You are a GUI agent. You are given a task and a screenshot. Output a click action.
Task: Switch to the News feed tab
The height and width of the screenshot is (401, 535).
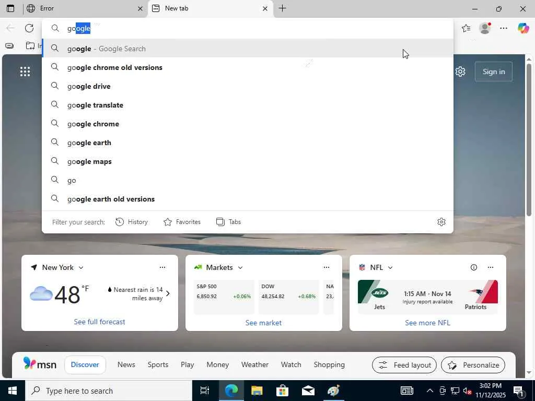[x=126, y=365]
